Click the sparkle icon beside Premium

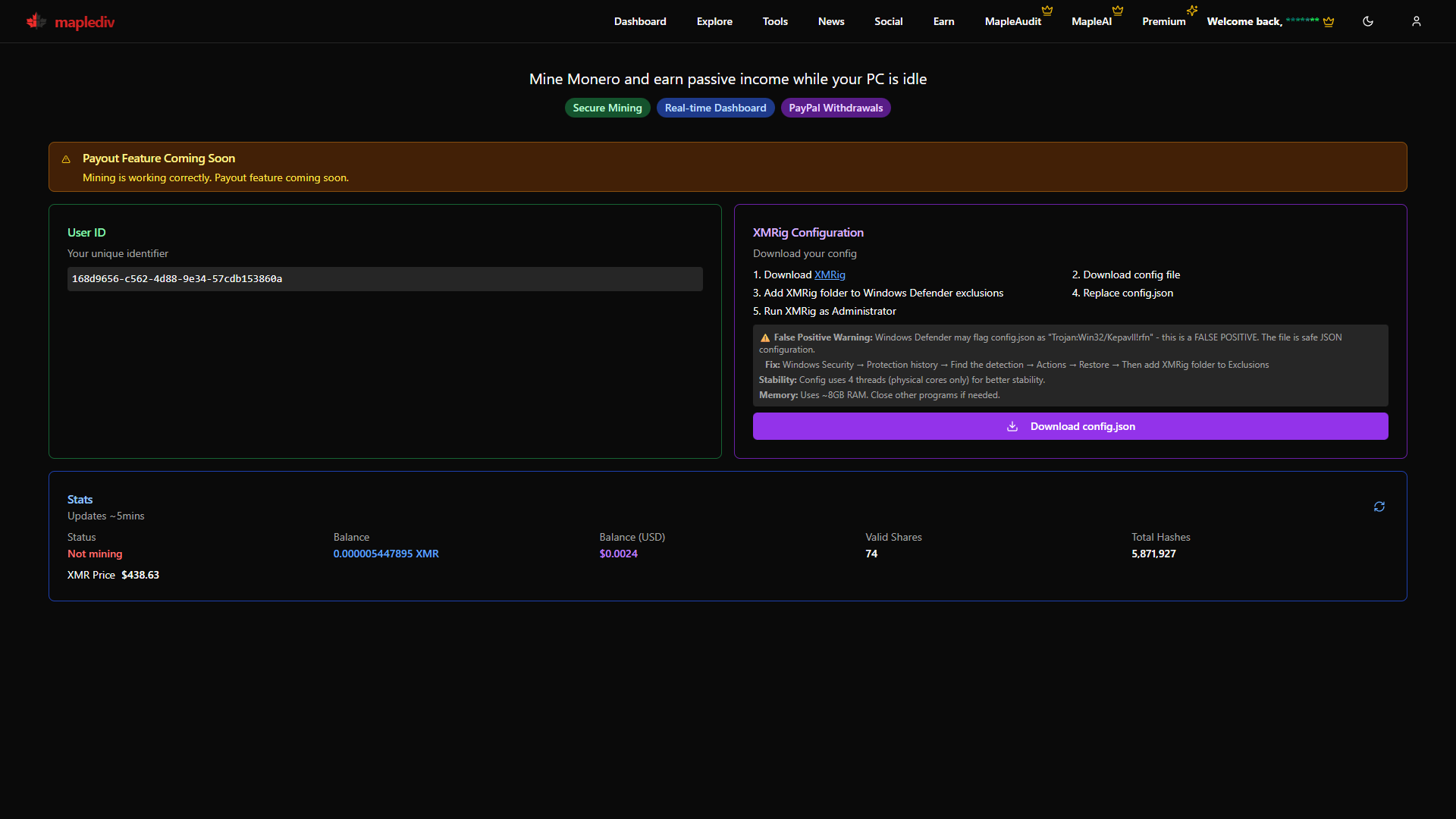pos(1191,11)
